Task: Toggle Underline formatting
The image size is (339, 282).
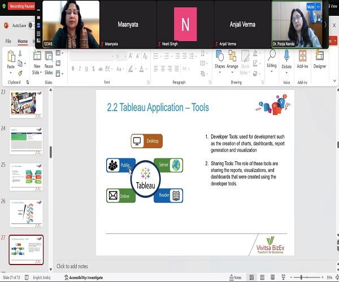Action: click(x=86, y=69)
